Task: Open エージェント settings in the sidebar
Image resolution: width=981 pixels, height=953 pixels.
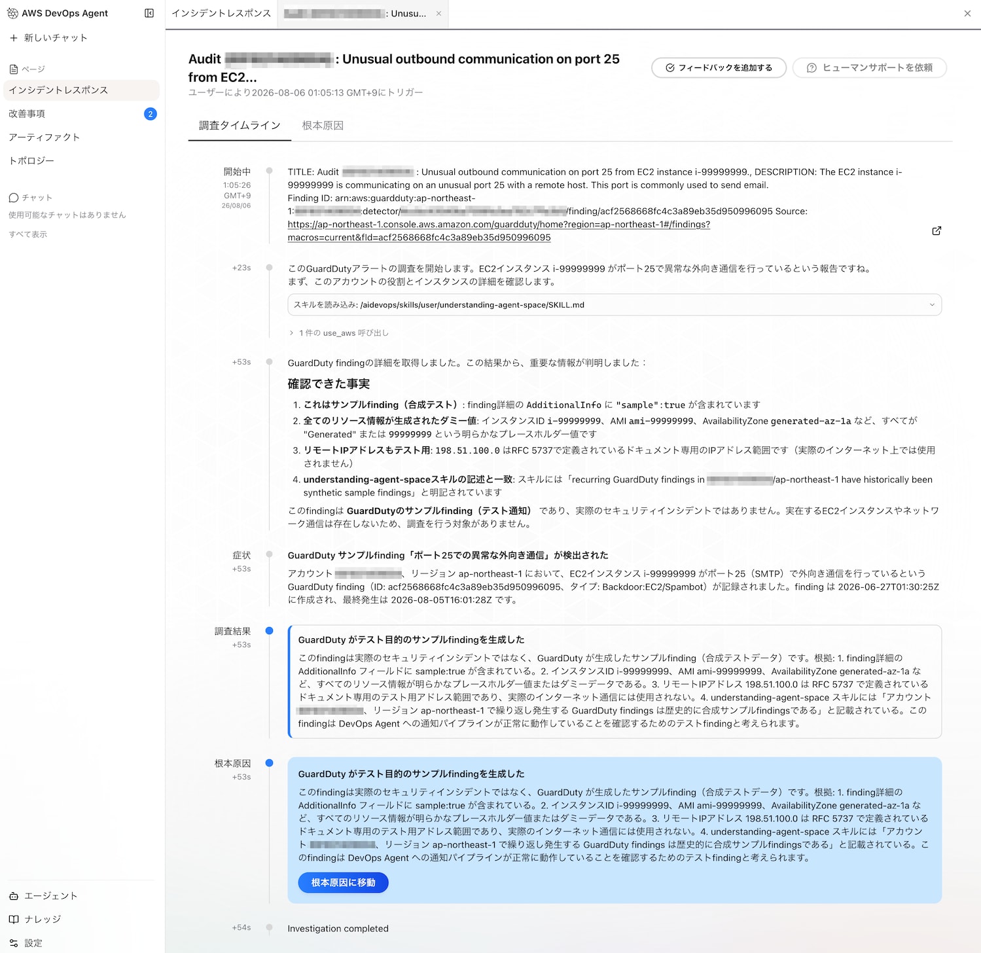Action: click(43, 896)
